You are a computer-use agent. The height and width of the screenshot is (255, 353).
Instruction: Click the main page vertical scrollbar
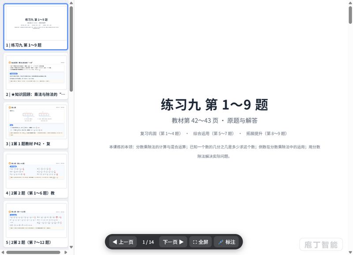point(350,15)
